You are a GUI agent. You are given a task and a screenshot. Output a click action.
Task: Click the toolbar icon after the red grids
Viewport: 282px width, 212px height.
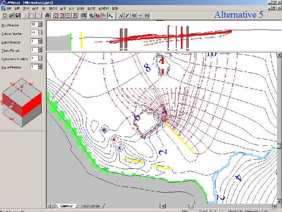tap(75, 15)
